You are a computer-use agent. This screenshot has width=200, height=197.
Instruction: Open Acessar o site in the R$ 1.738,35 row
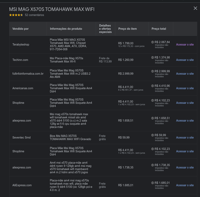(x=185, y=167)
